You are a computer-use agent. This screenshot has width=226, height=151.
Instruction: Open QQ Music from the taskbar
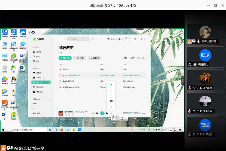(74, 130)
